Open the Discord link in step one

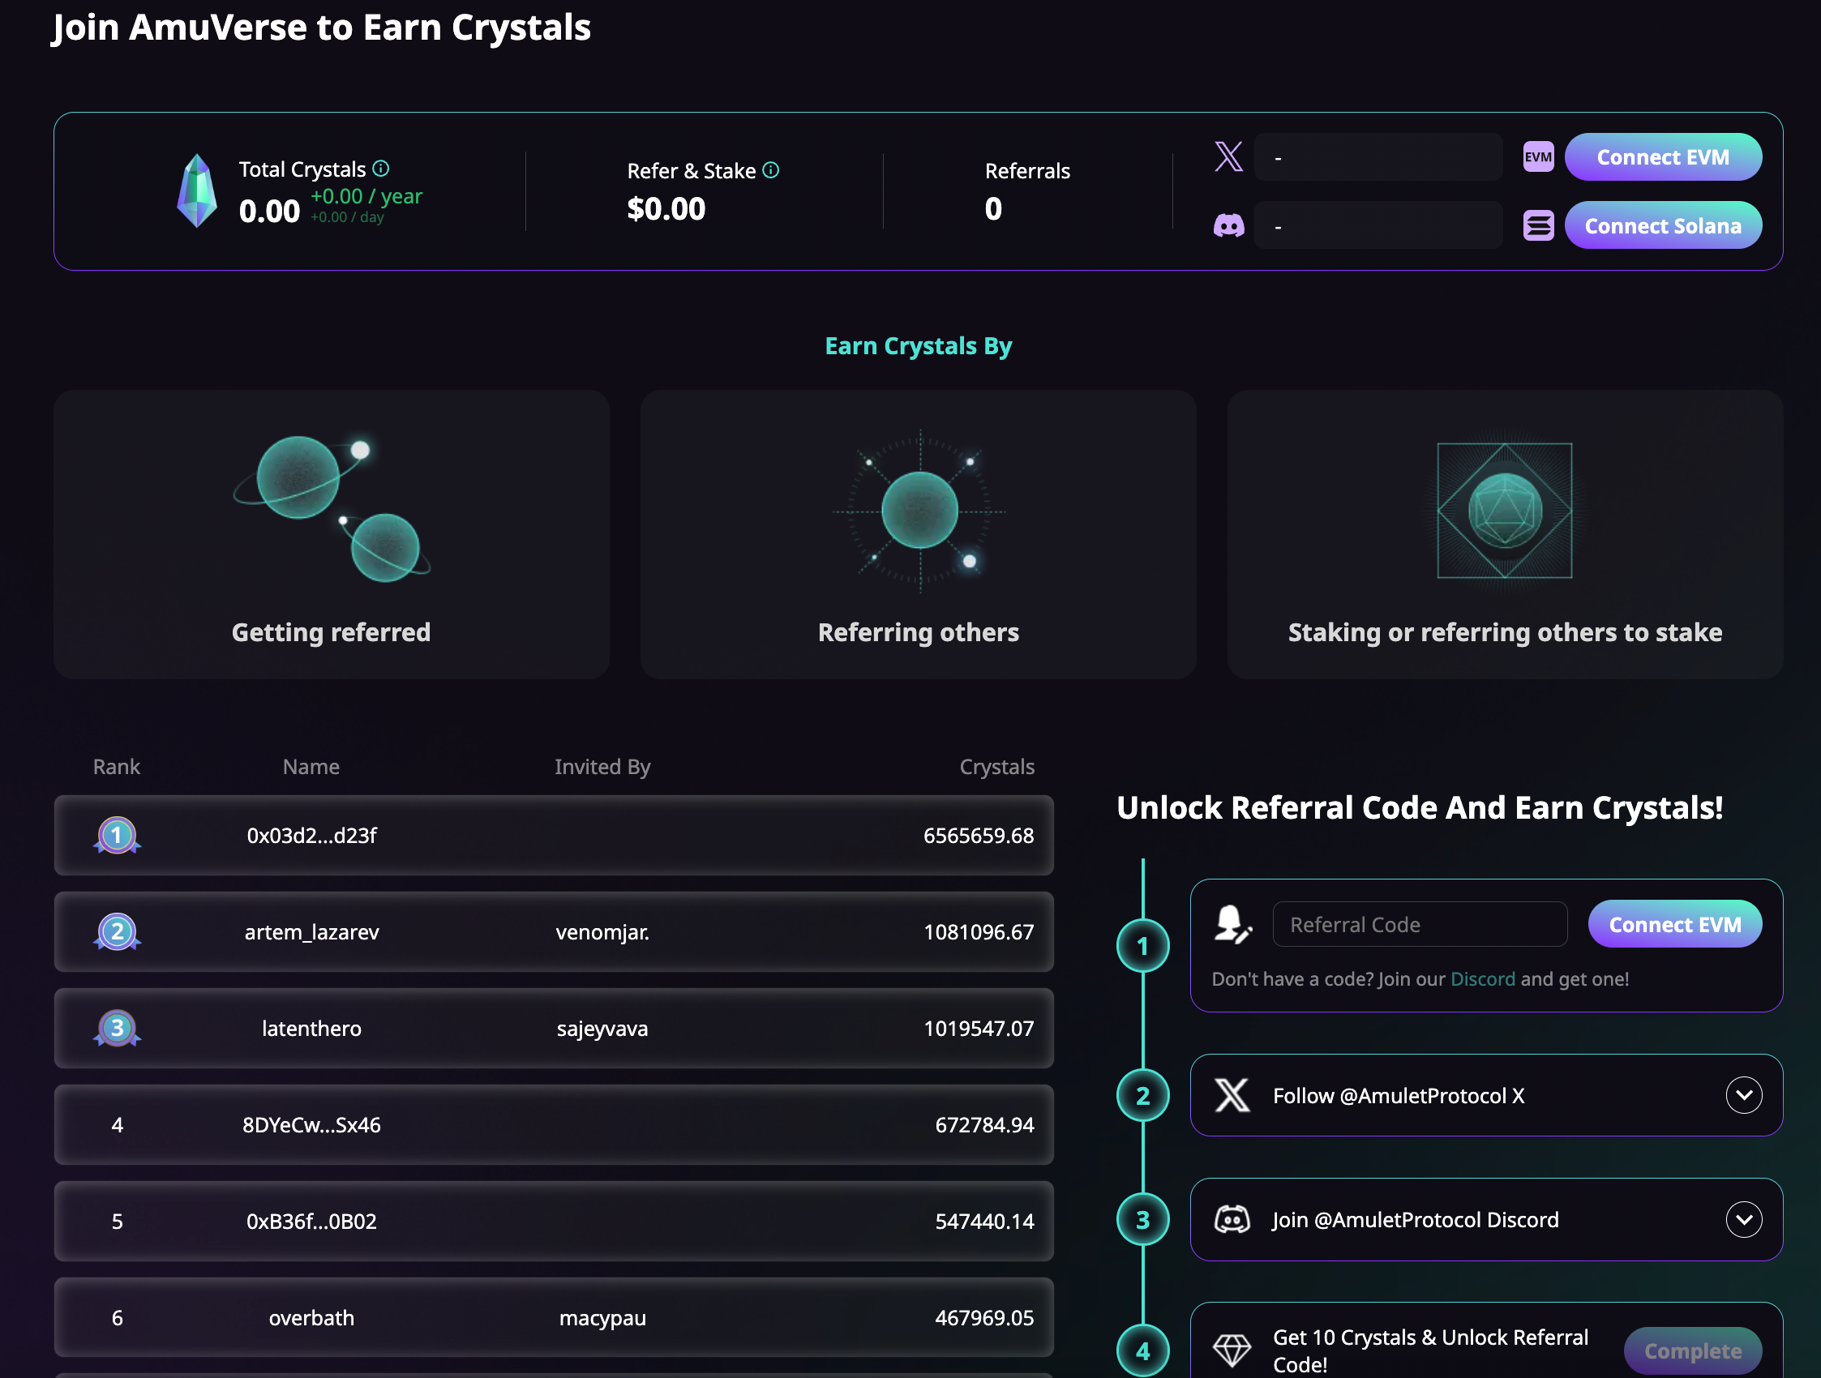coord(1482,978)
